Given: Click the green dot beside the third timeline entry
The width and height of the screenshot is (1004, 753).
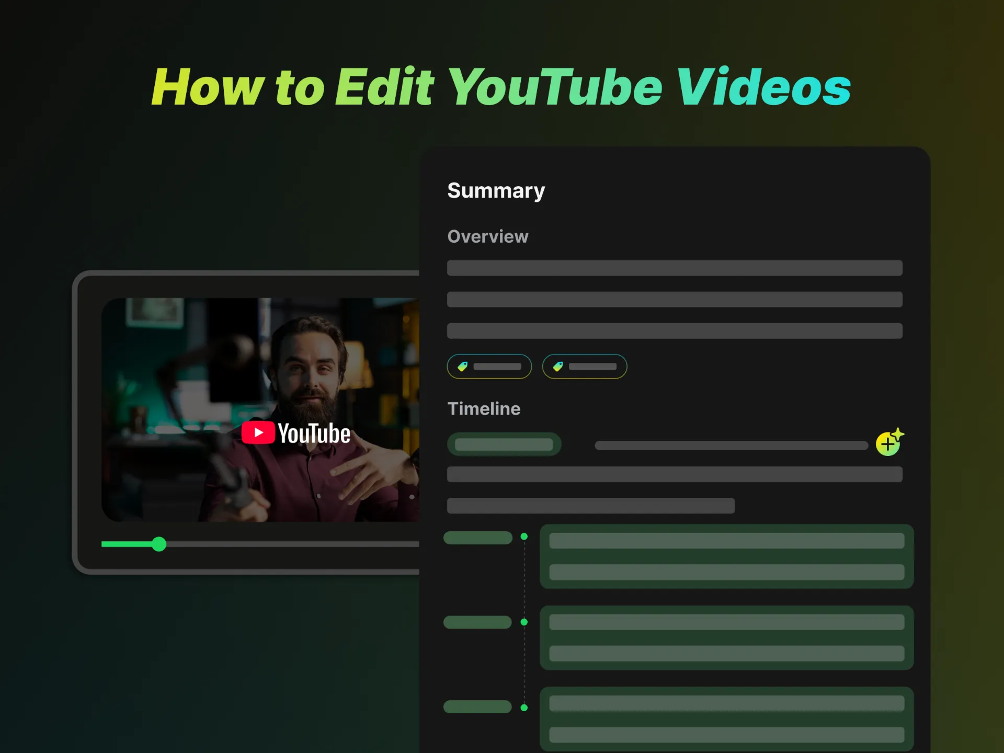Looking at the screenshot, I should coord(523,707).
